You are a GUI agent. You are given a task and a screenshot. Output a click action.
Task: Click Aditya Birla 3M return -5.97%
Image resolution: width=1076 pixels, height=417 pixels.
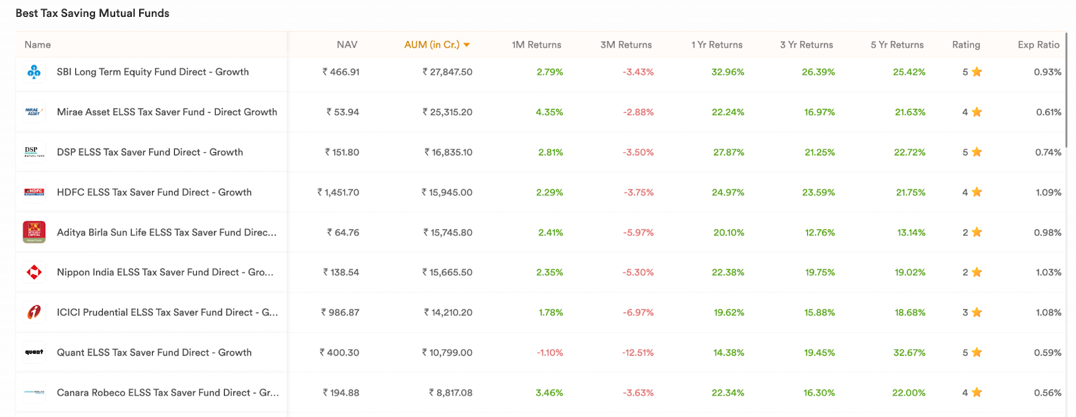(639, 232)
